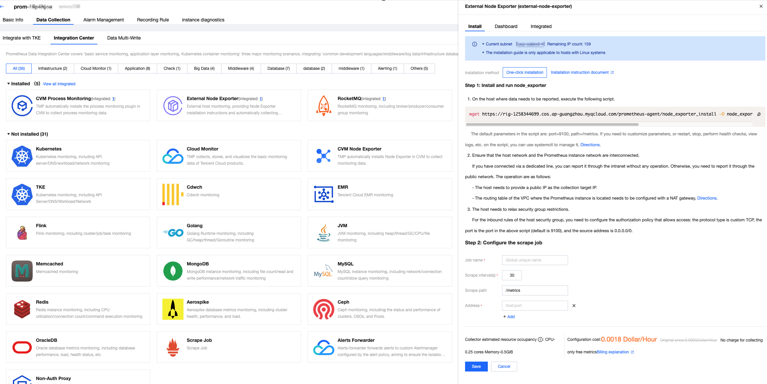
Task: Click the resource occupancy info icon
Action: click(x=540, y=340)
